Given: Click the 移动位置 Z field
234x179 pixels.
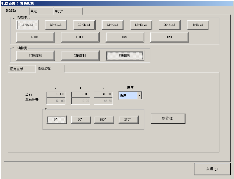Looking at the screenshot, I should pyautogui.click(x=103, y=101).
